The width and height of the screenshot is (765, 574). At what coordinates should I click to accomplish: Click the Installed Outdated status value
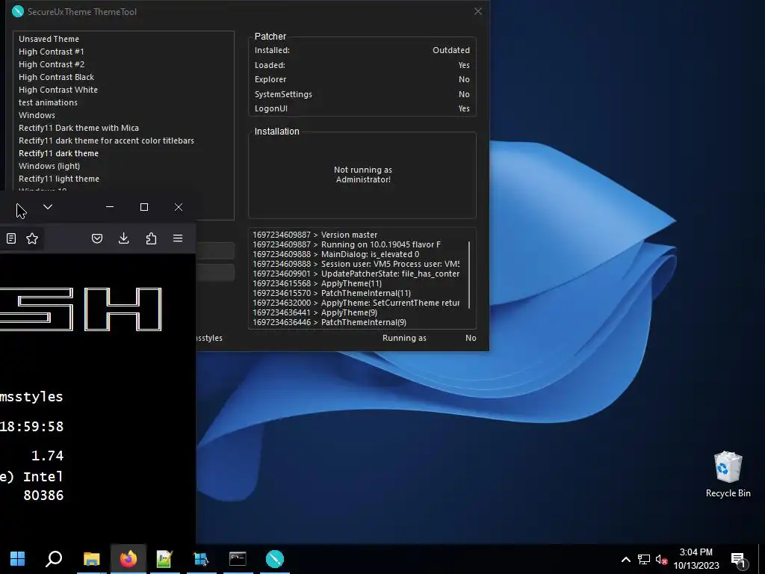[450, 50]
